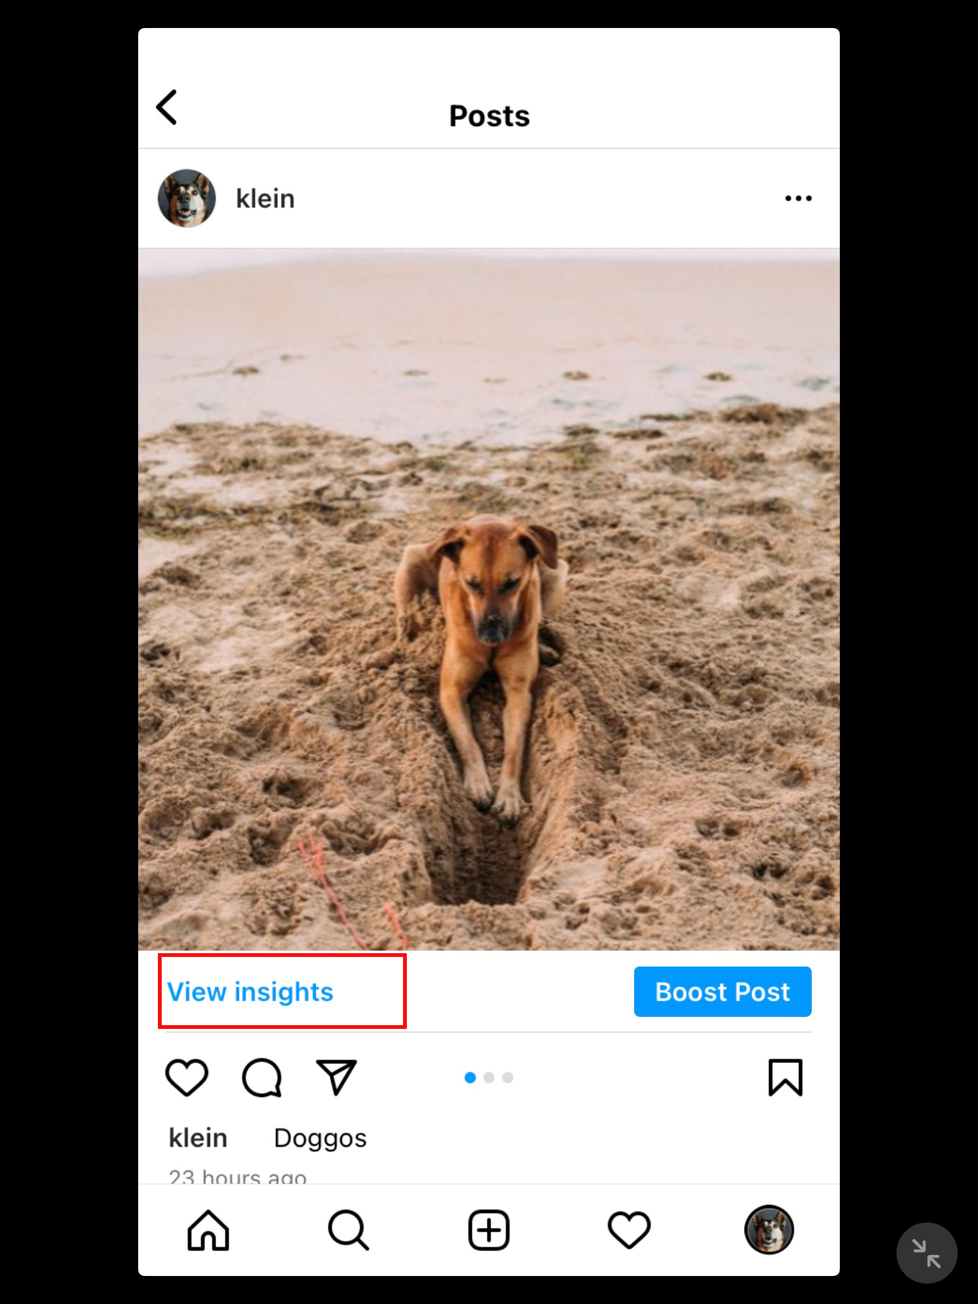Click the collapse fullscreen arrows button
The height and width of the screenshot is (1304, 978).
pos(926,1253)
